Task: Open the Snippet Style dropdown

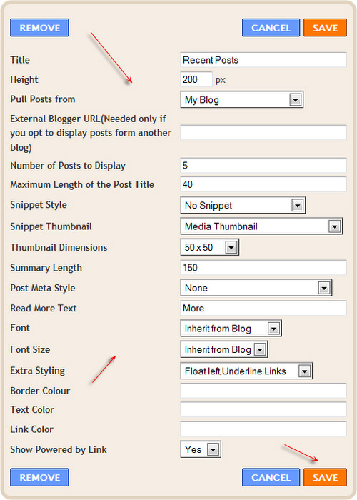Action: pos(243,205)
